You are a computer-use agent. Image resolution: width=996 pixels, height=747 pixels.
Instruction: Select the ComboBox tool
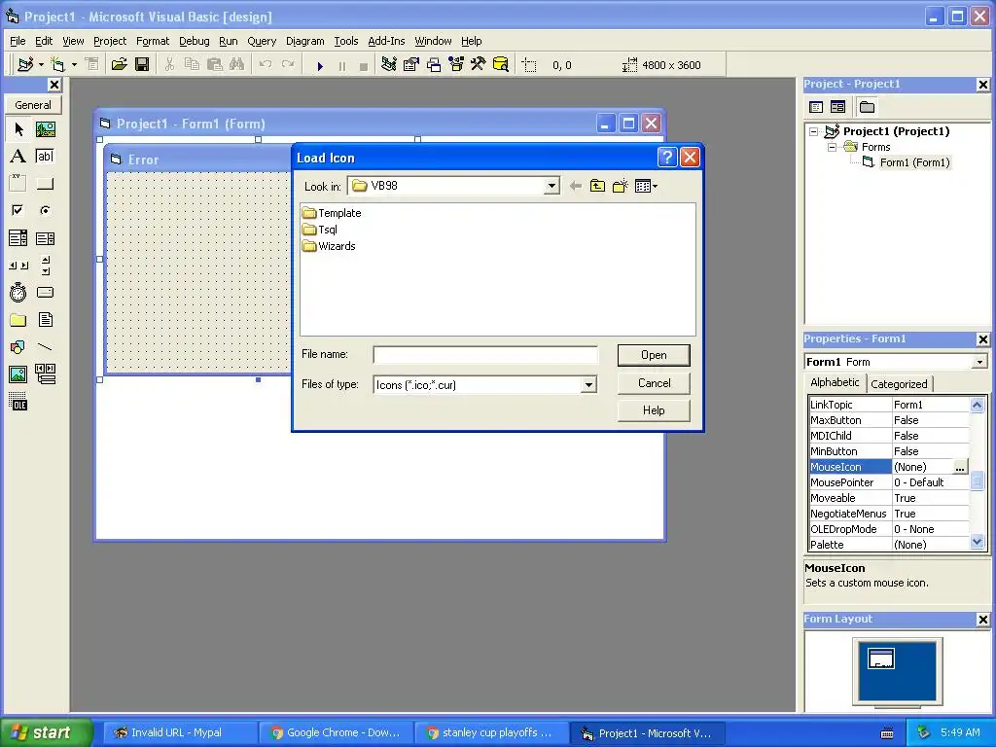(x=18, y=238)
